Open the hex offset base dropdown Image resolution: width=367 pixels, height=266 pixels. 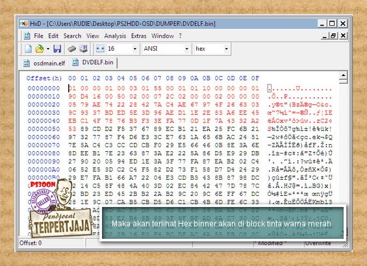pyautogui.click(x=226, y=49)
